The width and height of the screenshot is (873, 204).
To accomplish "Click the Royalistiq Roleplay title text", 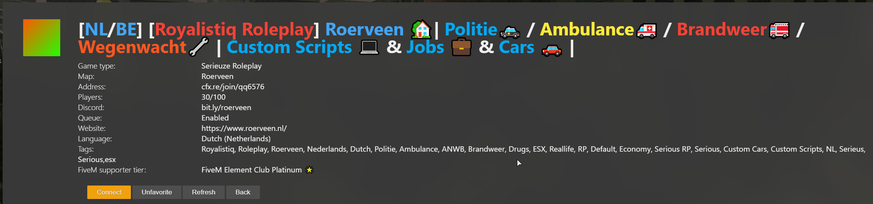I will pyautogui.click(x=234, y=29).
